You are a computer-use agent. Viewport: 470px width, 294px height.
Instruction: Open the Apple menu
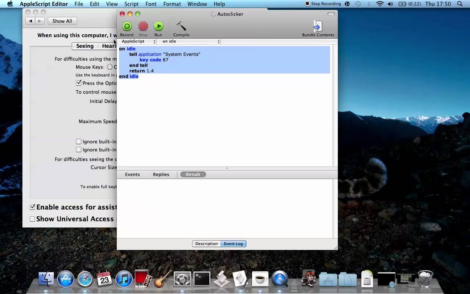coord(10,4)
